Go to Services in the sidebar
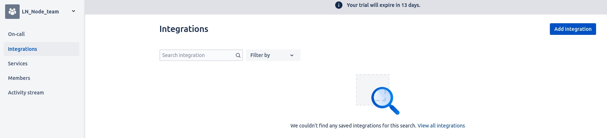 (x=18, y=64)
